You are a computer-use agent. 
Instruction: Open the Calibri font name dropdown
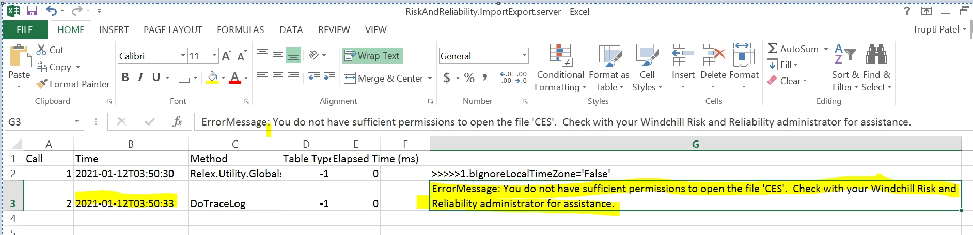[x=183, y=56]
